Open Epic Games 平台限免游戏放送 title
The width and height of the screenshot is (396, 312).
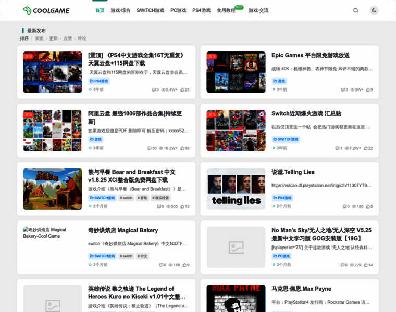coord(311,56)
